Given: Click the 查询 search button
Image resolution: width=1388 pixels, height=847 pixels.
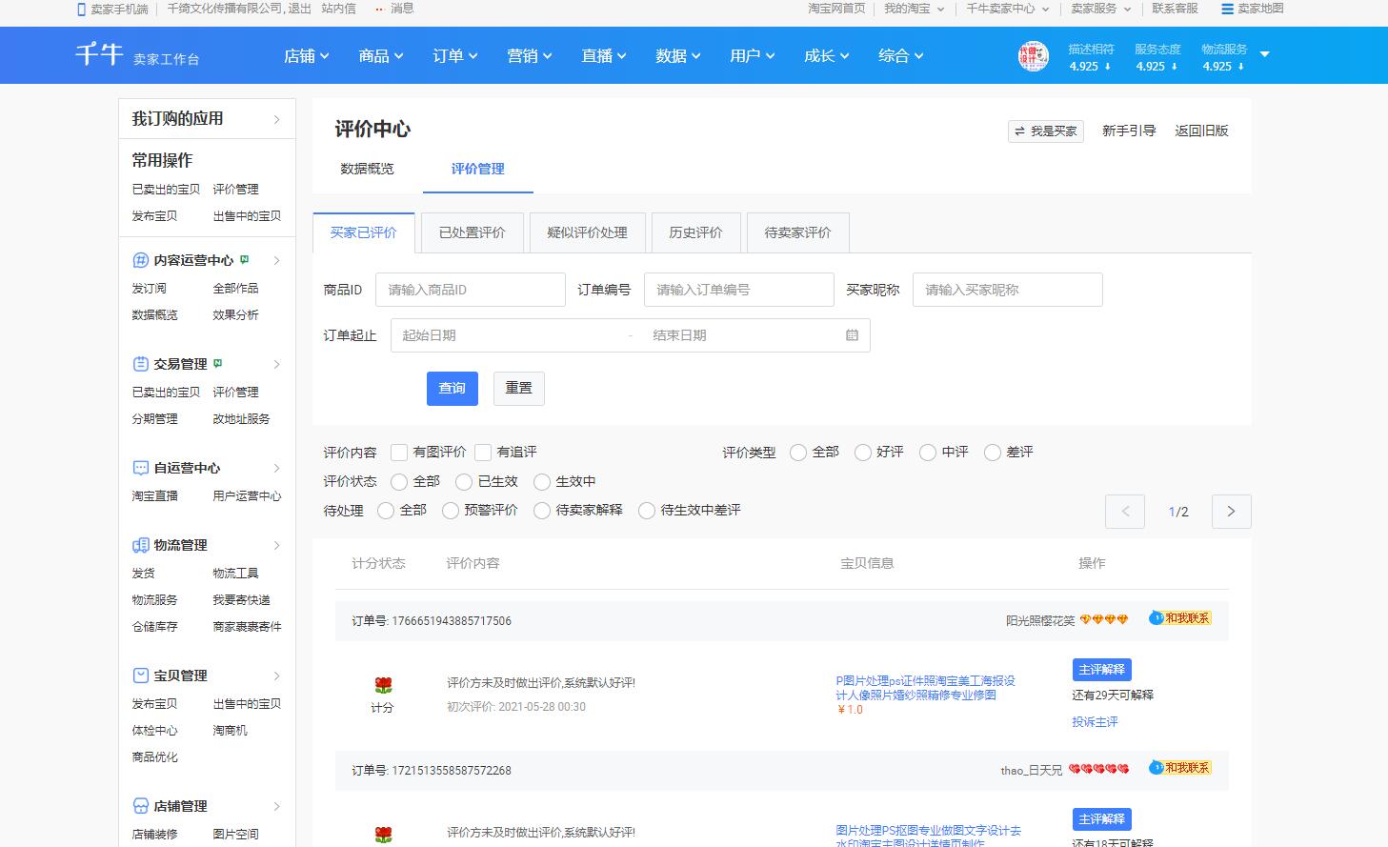Looking at the screenshot, I should pyautogui.click(x=453, y=388).
